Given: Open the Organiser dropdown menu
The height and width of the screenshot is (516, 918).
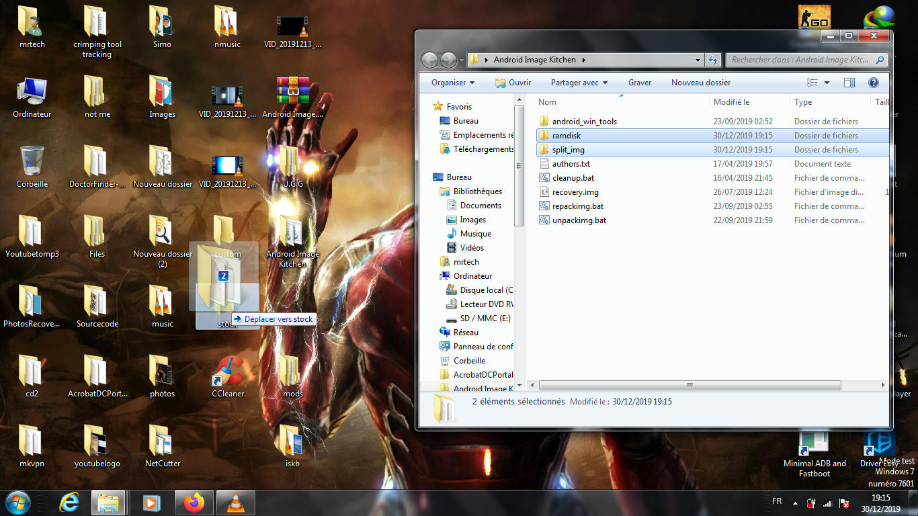Looking at the screenshot, I should tap(453, 83).
